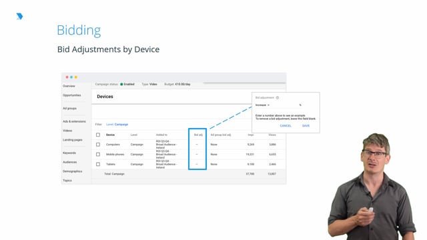This screenshot has width=427, height=240.
Task: Click the Bid adj. cell for Tablets
Action: pyautogui.click(x=197, y=164)
